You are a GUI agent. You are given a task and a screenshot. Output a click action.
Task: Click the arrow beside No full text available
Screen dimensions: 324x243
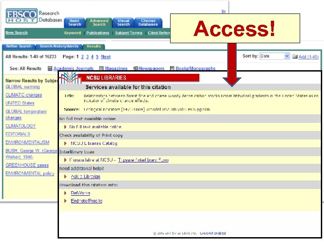[x=65, y=127]
